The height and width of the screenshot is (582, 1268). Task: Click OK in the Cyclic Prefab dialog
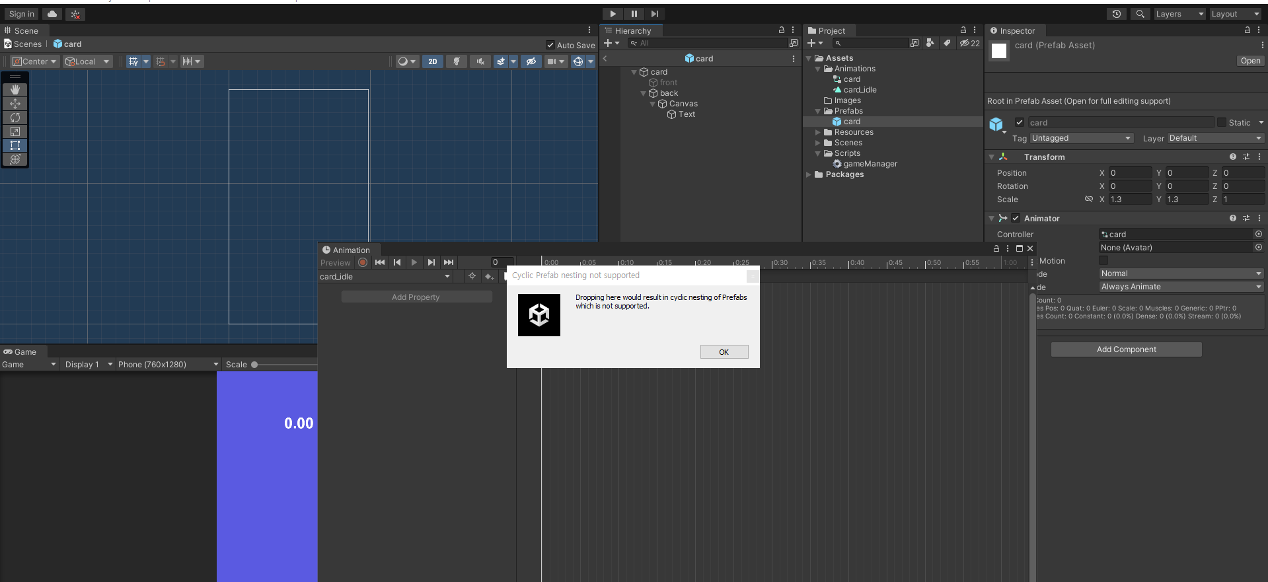pyautogui.click(x=724, y=351)
